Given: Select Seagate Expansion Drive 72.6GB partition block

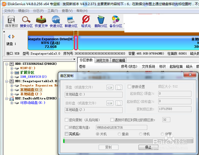Looking at the screenshot, I should 51,40.
